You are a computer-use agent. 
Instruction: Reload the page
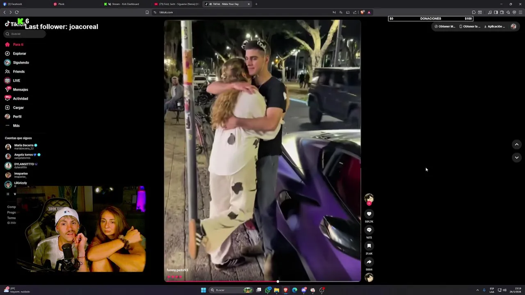[17, 12]
